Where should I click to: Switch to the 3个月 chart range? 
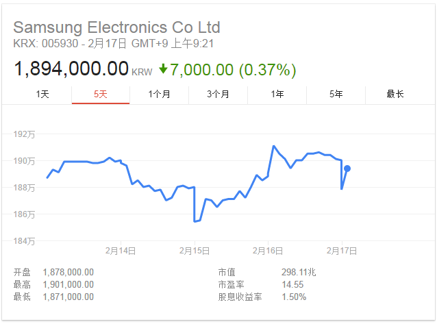click(x=218, y=95)
